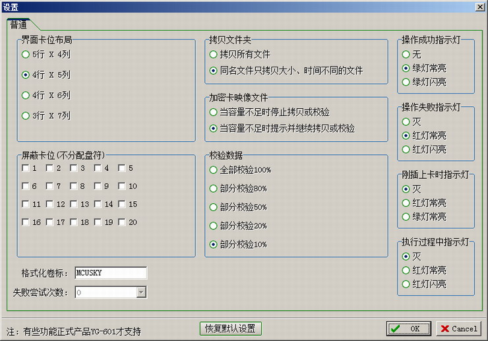The image size is (488, 341).
Task: Click the 格式化卷标 text field
Action: coord(110,273)
